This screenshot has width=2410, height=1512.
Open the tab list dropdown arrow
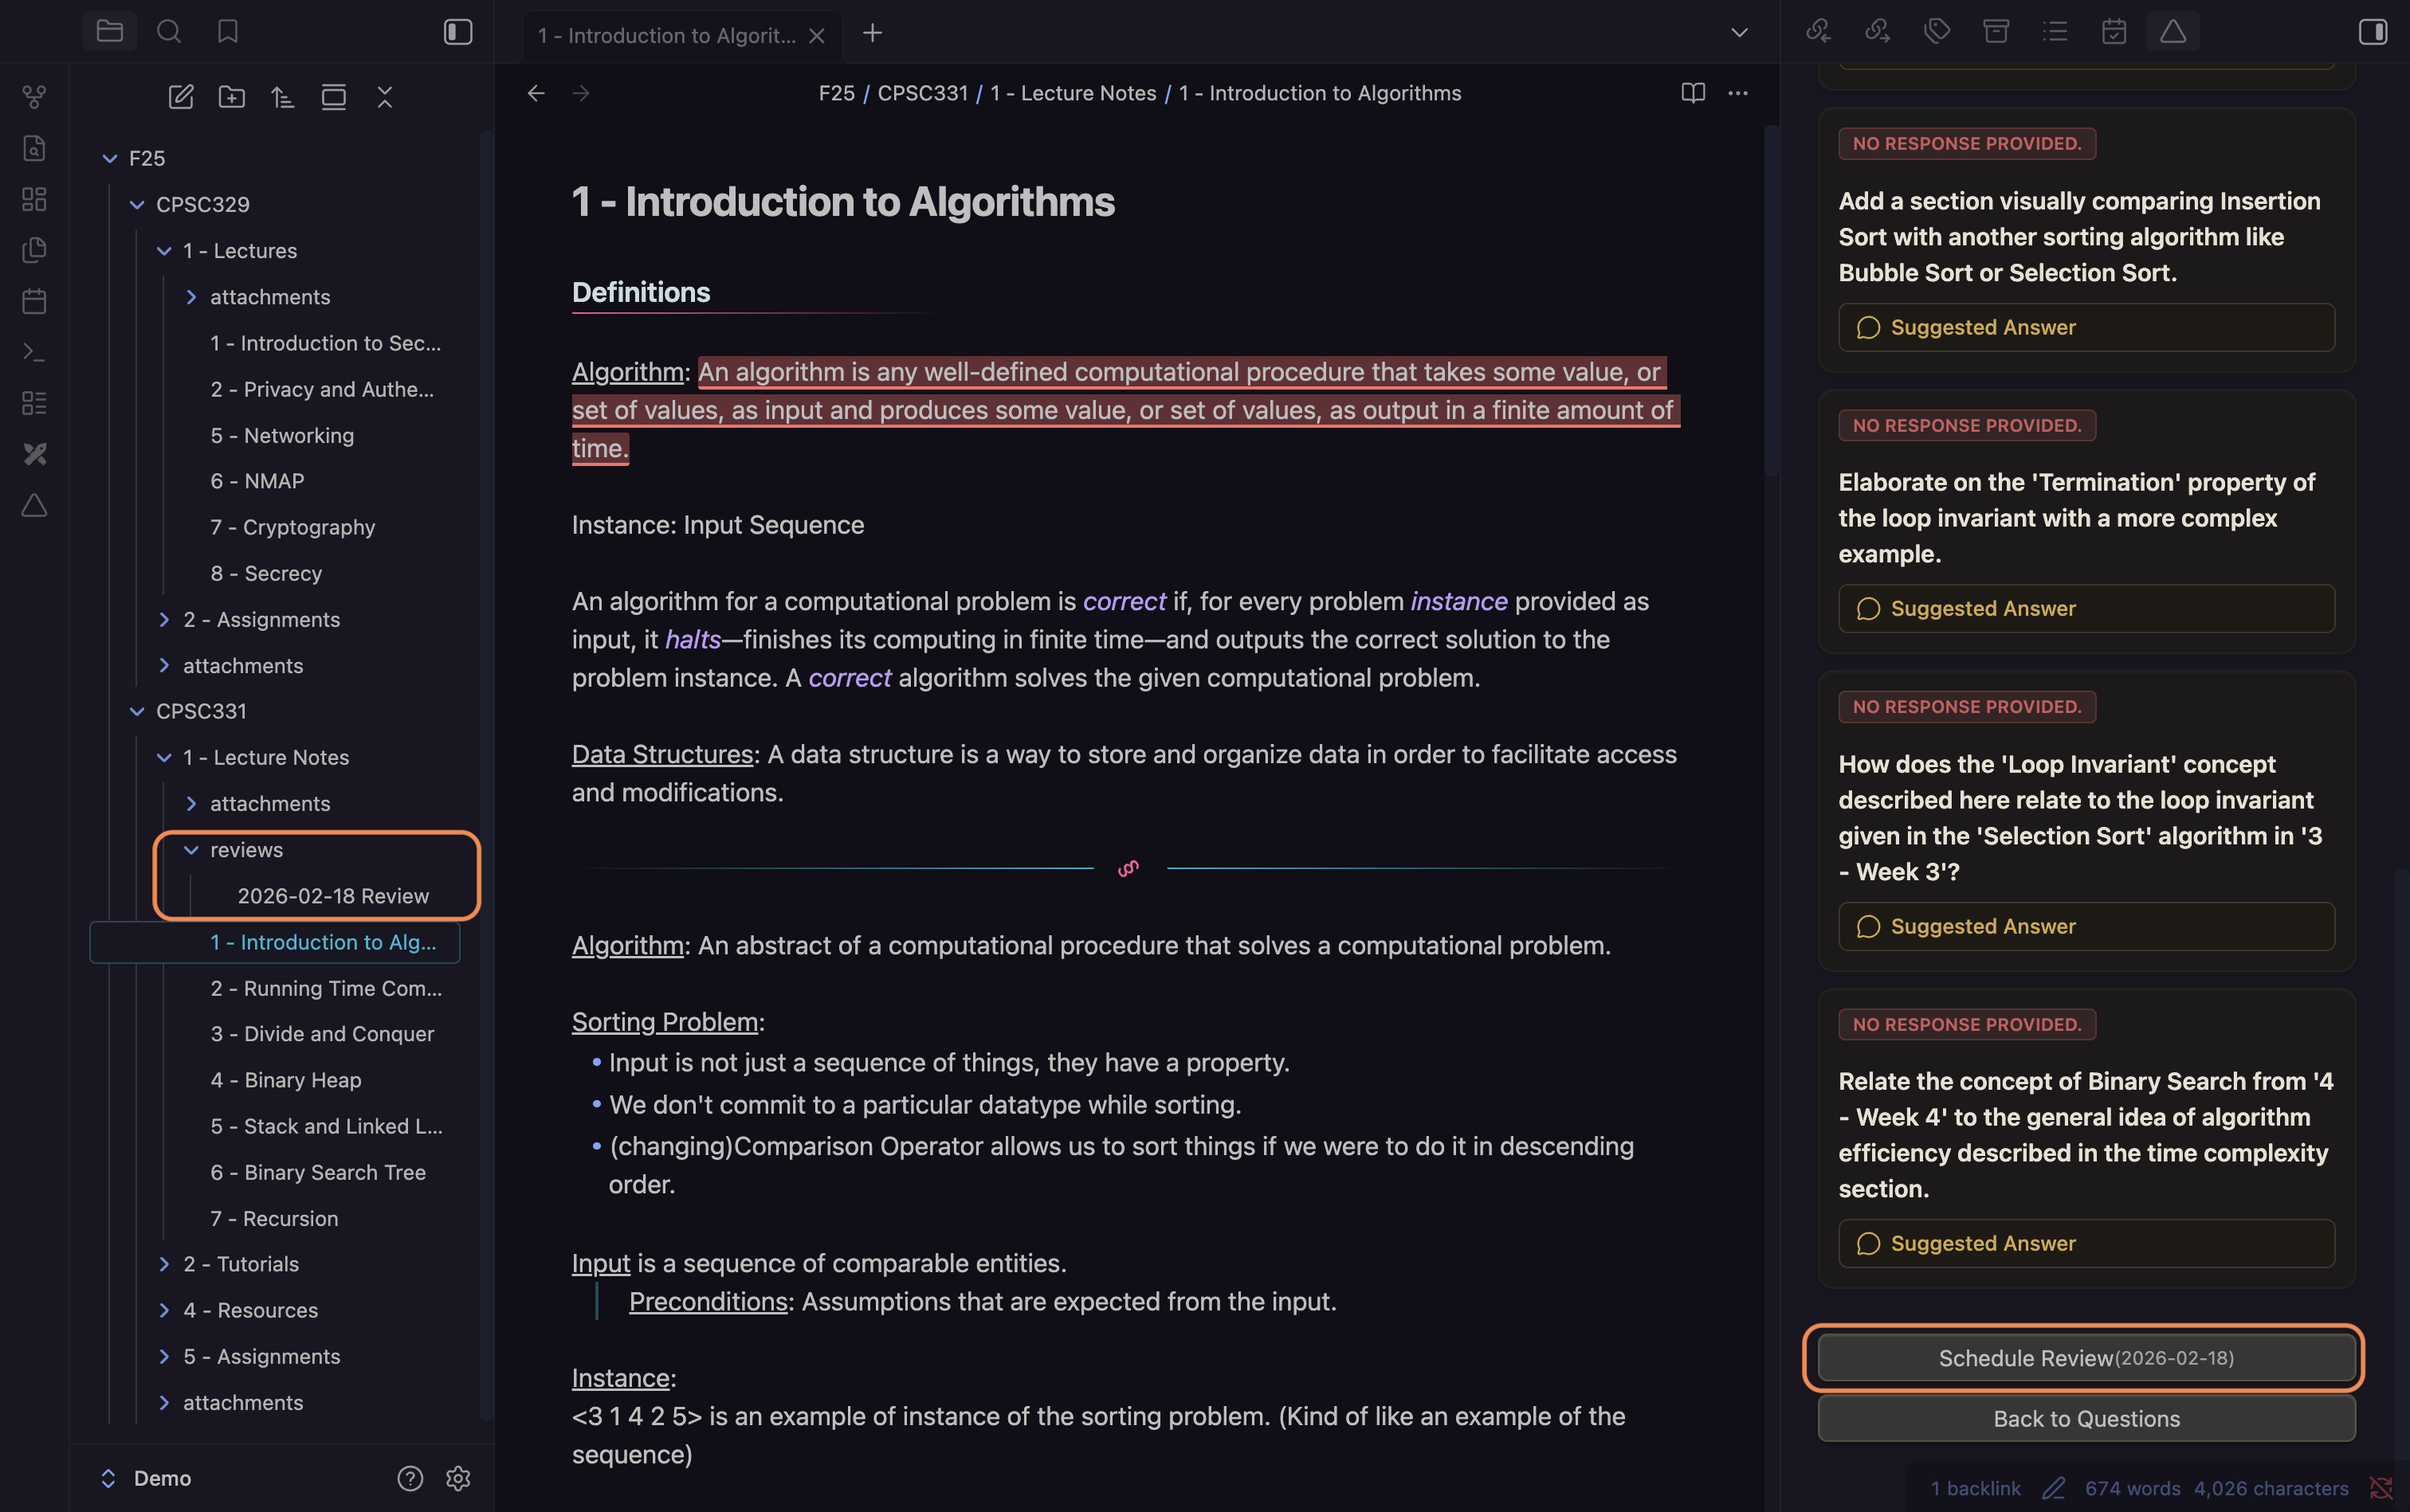tap(1740, 32)
